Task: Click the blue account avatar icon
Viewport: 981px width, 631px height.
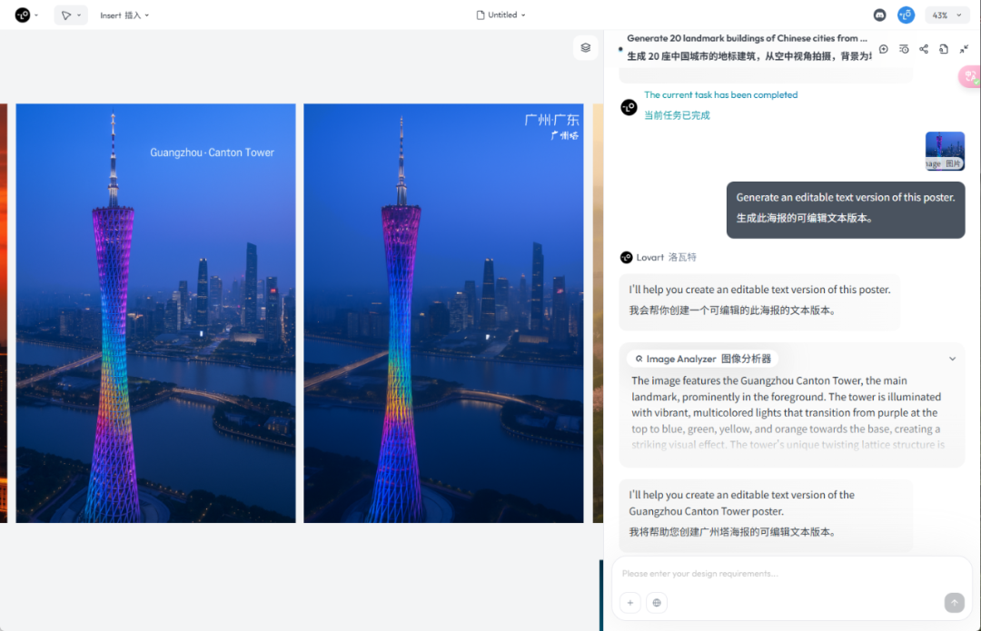Action: (x=906, y=15)
